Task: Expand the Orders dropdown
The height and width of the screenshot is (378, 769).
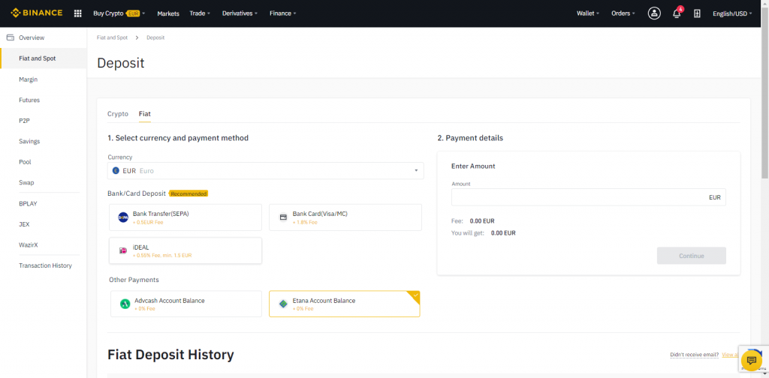Action: [623, 13]
